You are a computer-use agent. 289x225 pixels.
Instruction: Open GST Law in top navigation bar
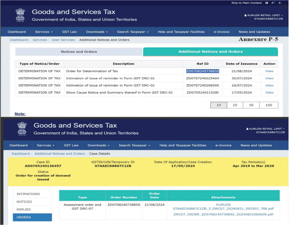pyautogui.click(x=69, y=32)
